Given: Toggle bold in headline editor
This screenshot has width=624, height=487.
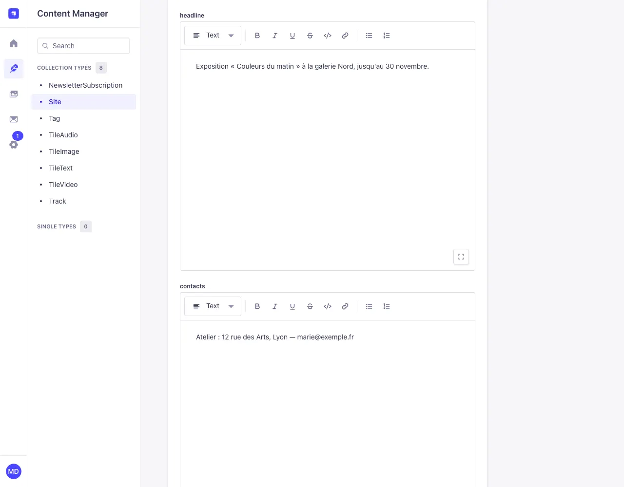Looking at the screenshot, I should (257, 36).
